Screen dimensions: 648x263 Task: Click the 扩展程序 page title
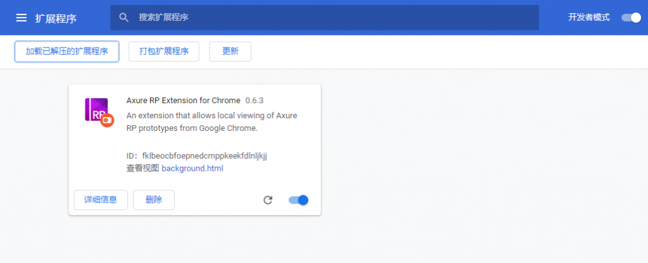point(56,18)
